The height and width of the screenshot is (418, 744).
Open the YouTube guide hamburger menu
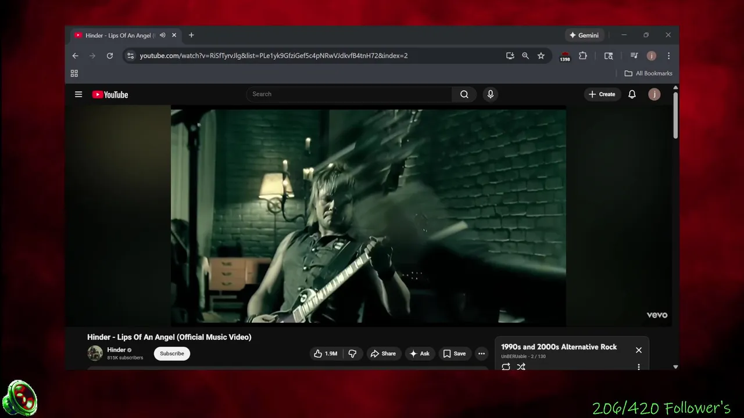point(78,94)
